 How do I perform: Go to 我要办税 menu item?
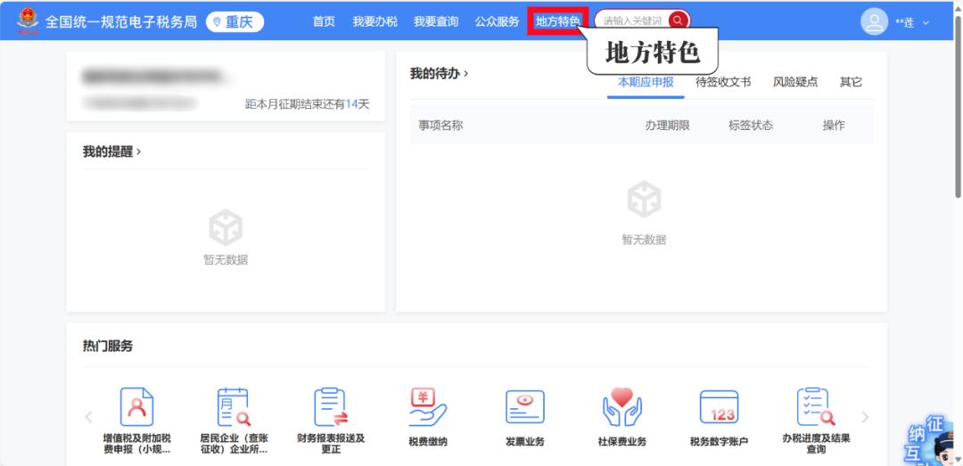(x=374, y=21)
